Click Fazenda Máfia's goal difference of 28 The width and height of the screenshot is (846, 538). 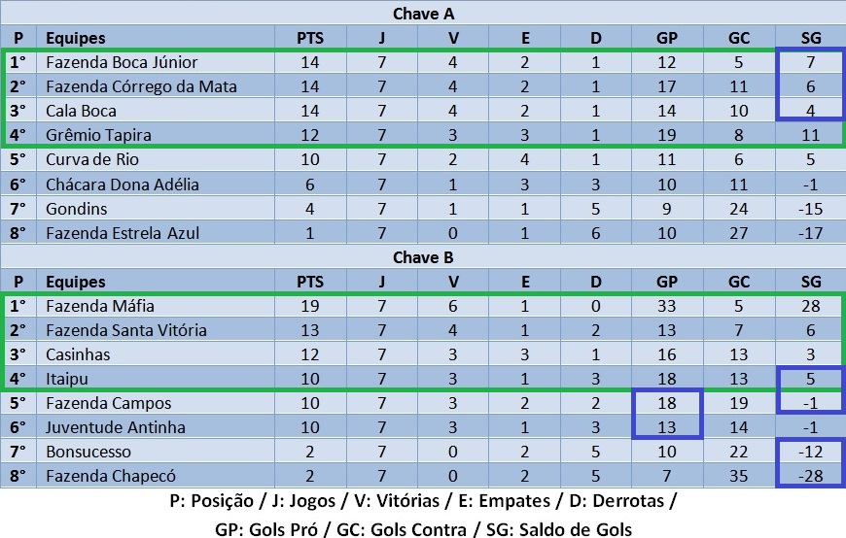[x=810, y=306]
